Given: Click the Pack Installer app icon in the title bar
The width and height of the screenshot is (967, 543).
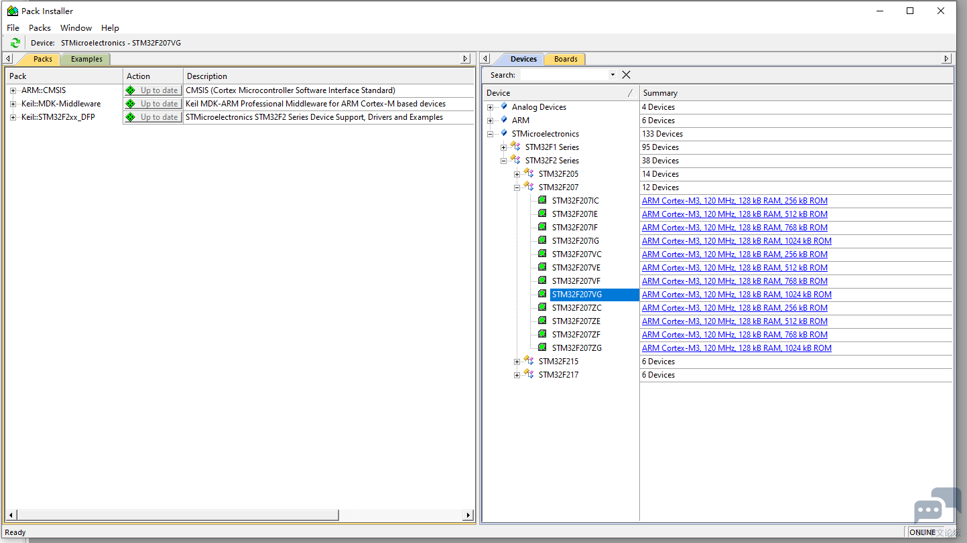Looking at the screenshot, I should pyautogui.click(x=12, y=11).
